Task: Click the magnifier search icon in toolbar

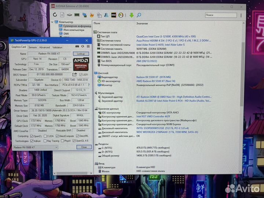Action: [x=139, y=15]
